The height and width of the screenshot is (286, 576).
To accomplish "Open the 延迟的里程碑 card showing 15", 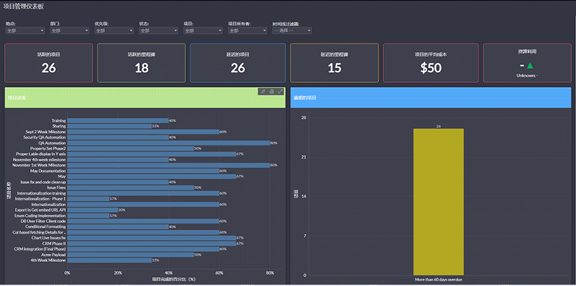I will click(335, 62).
